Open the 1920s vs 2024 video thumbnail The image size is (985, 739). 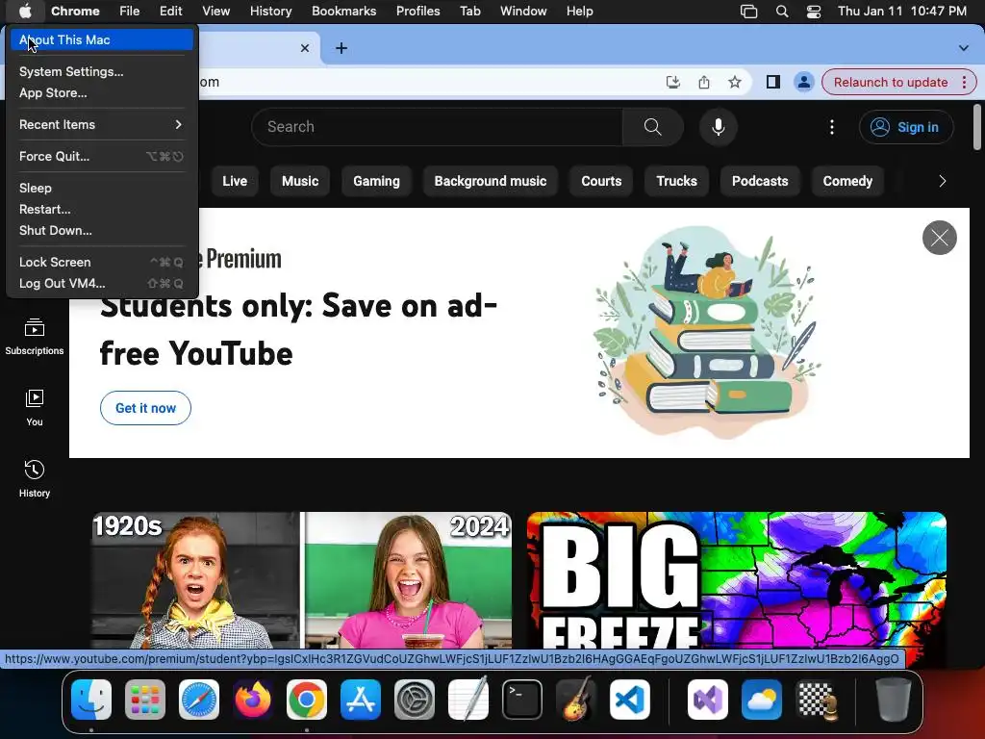[301, 580]
